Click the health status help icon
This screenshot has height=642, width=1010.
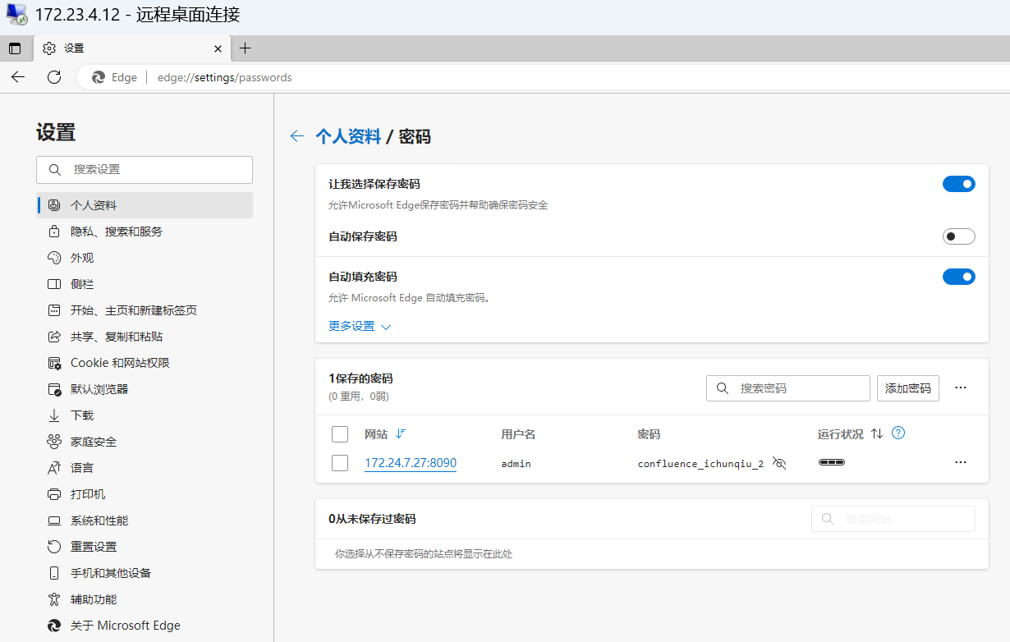pyautogui.click(x=898, y=433)
